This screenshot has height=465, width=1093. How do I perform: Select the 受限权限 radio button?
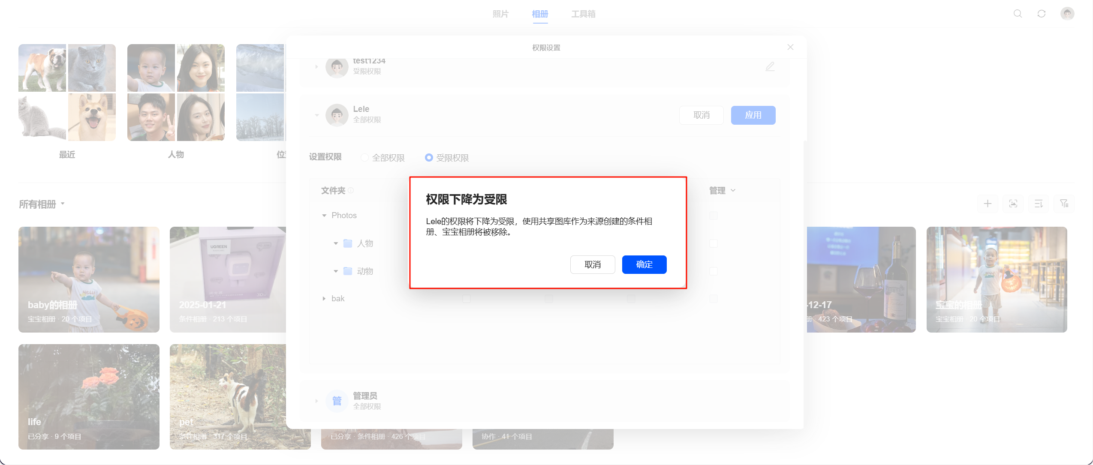click(x=429, y=158)
